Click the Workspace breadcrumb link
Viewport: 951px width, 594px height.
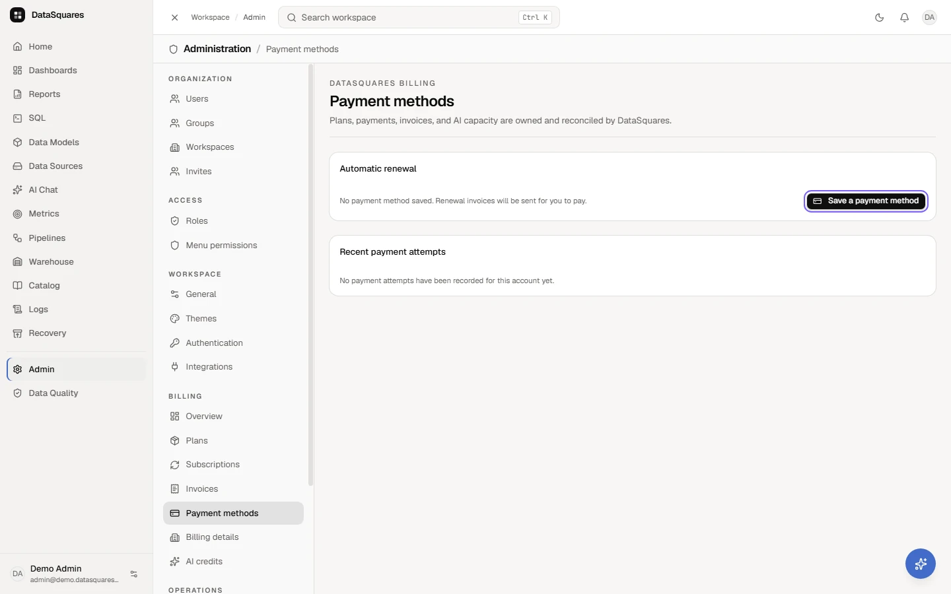click(x=210, y=18)
